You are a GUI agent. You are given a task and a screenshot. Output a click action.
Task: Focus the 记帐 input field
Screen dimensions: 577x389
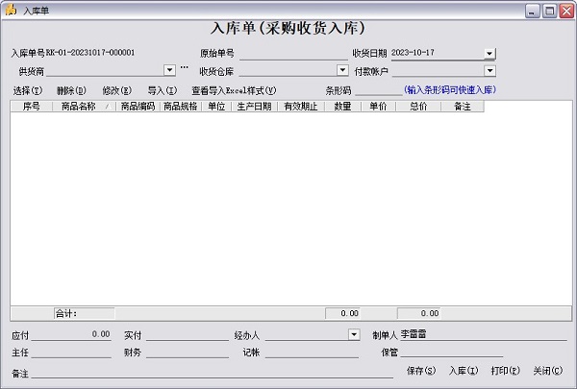coord(312,353)
